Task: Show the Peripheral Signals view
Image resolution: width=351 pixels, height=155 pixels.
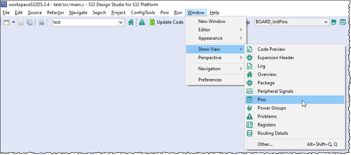Action: pyautogui.click(x=295, y=91)
